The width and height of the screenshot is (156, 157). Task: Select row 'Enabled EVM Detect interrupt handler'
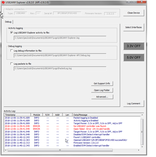pyautogui.click(x=72, y=146)
